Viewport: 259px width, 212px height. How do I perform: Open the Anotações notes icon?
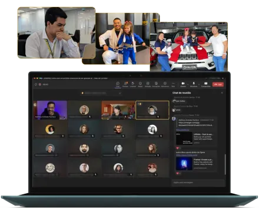pyautogui.click(x=156, y=84)
